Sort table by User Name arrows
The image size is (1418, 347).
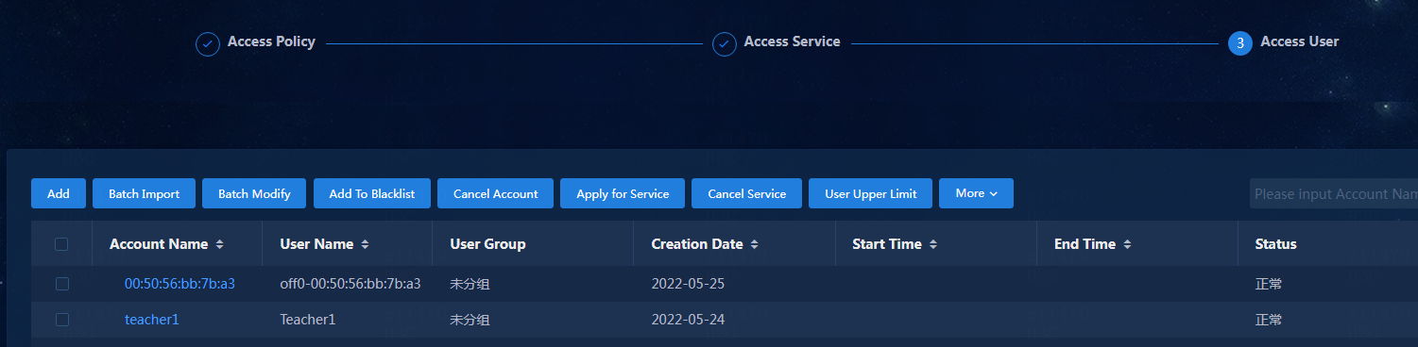pyautogui.click(x=366, y=244)
